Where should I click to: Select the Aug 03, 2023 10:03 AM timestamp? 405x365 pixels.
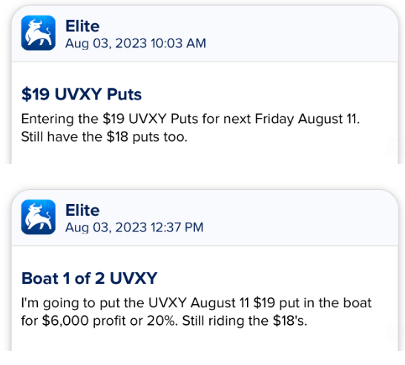pos(136,43)
